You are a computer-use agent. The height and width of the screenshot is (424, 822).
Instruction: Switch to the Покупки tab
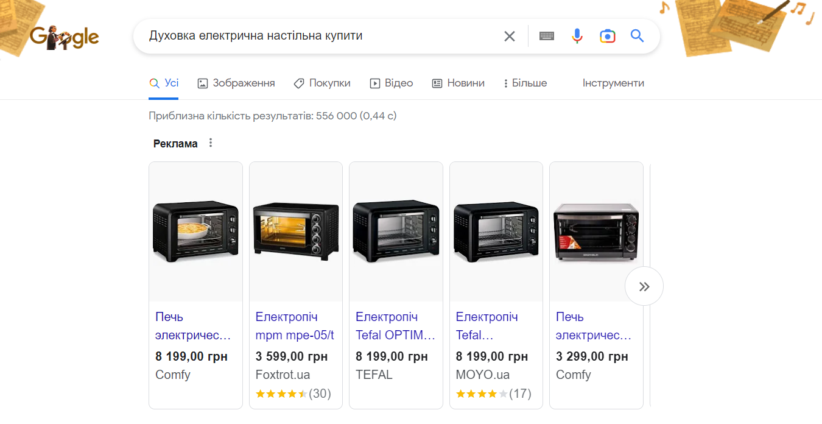(322, 83)
